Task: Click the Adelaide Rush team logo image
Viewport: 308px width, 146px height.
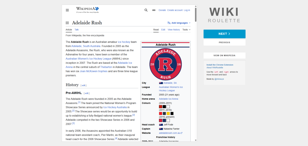Action: pos(165,64)
